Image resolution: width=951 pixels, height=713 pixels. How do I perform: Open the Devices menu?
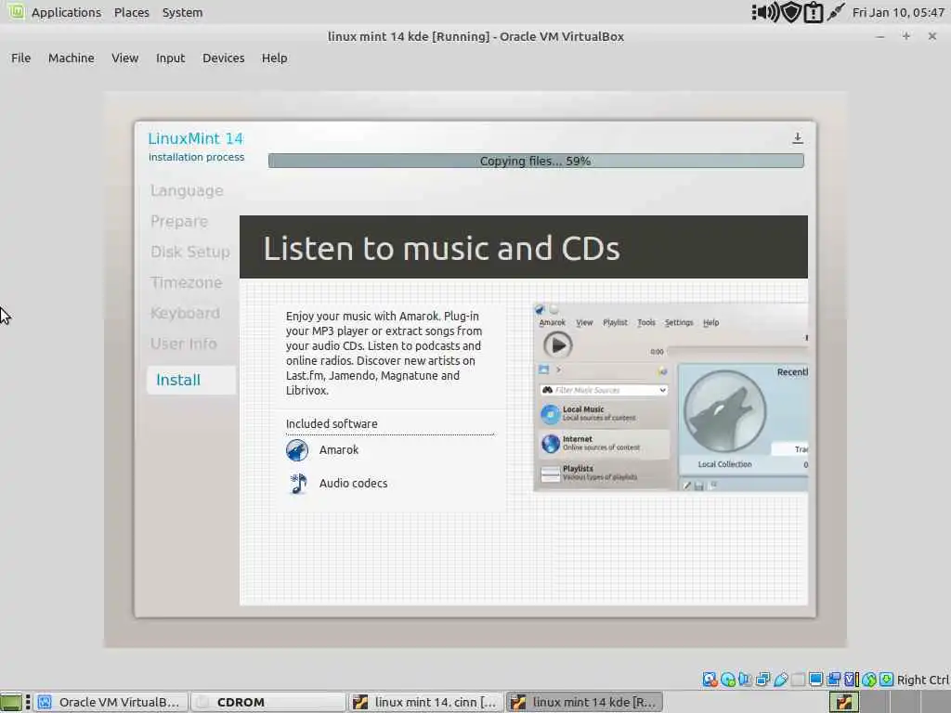pos(223,58)
